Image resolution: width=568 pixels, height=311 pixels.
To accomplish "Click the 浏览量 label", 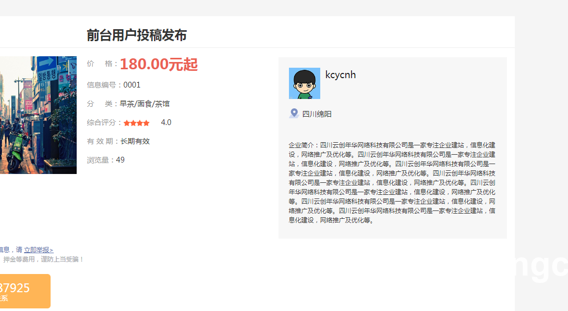I will tap(100, 160).
